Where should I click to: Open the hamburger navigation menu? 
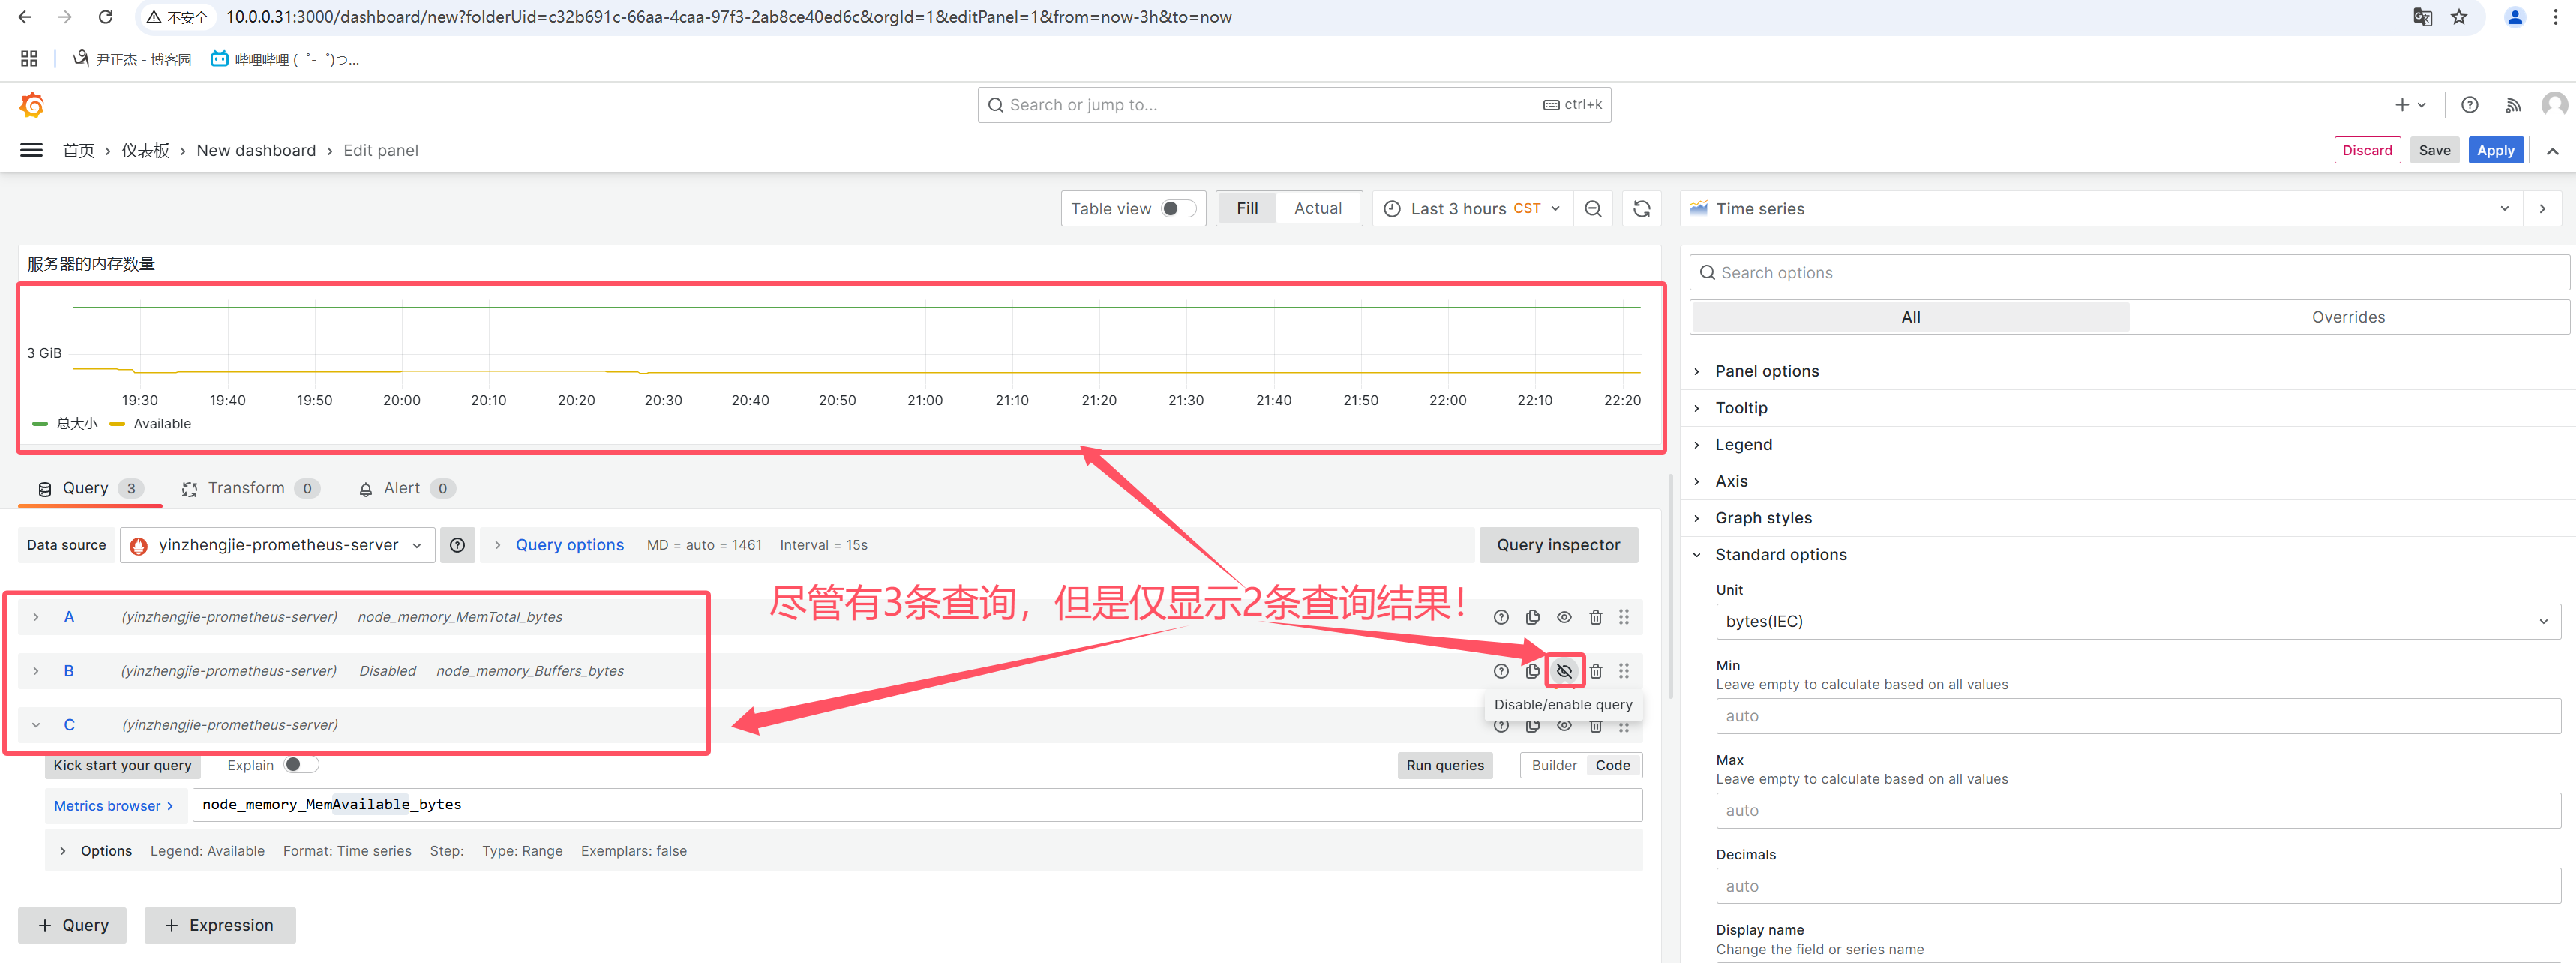[31, 150]
